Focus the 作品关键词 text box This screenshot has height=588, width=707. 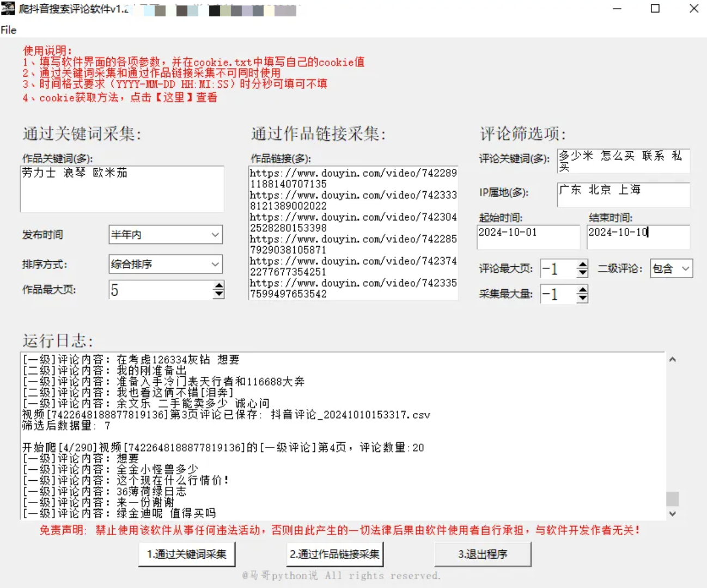point(122,189)
